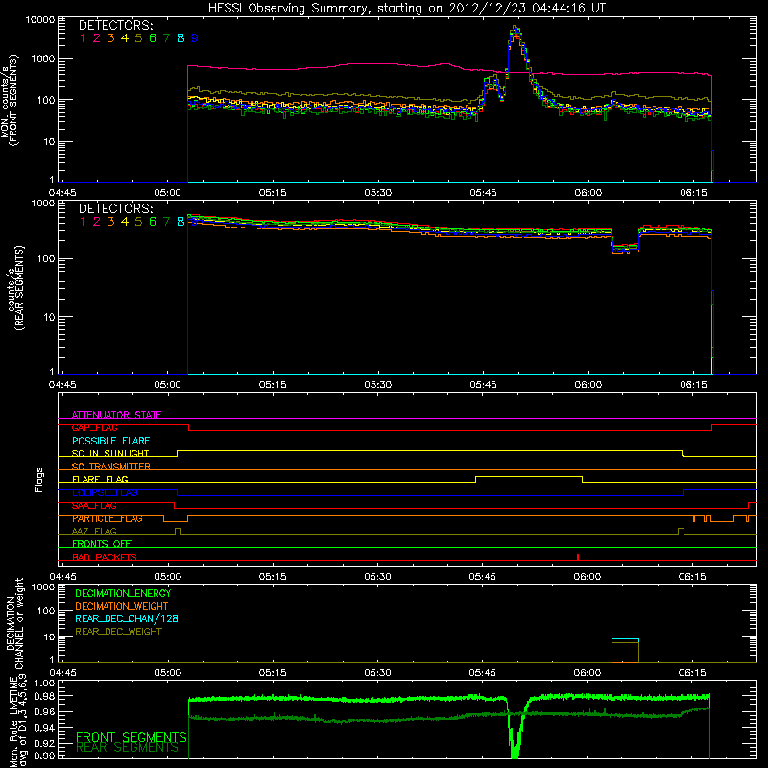Click the 10000 y-axis label of the front plot
The image size is (768, 768).
[x=40, y=20]
